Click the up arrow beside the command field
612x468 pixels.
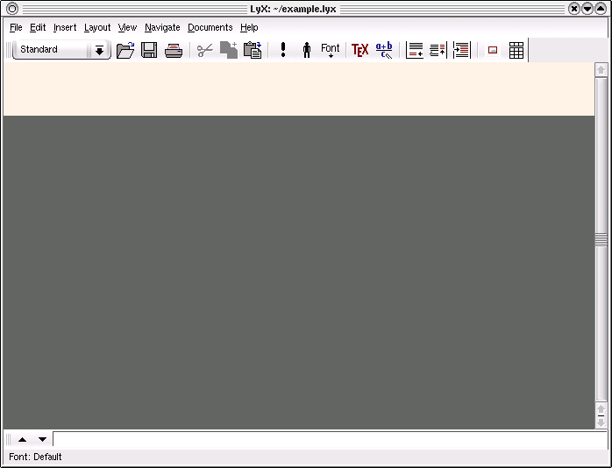pos(22,439)
